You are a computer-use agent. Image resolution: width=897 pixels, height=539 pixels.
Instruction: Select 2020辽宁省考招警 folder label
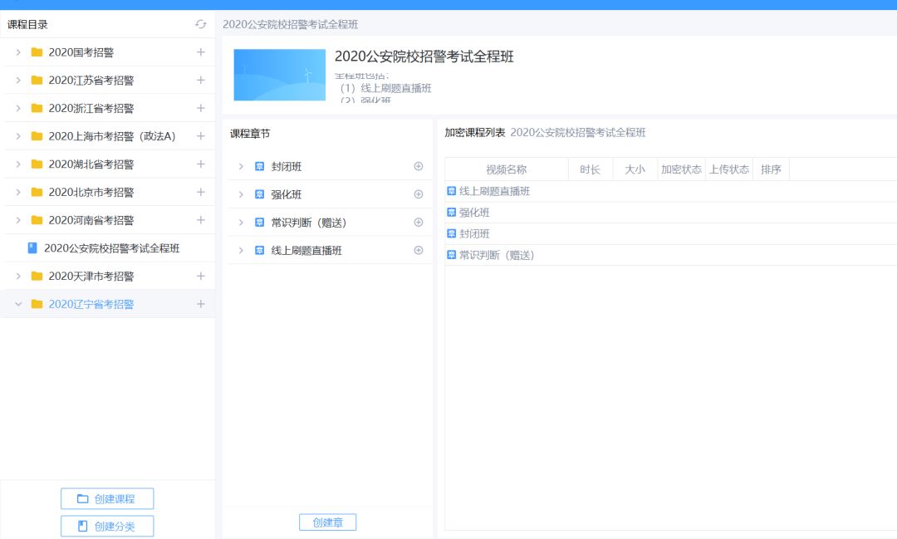tap(91, 304)
